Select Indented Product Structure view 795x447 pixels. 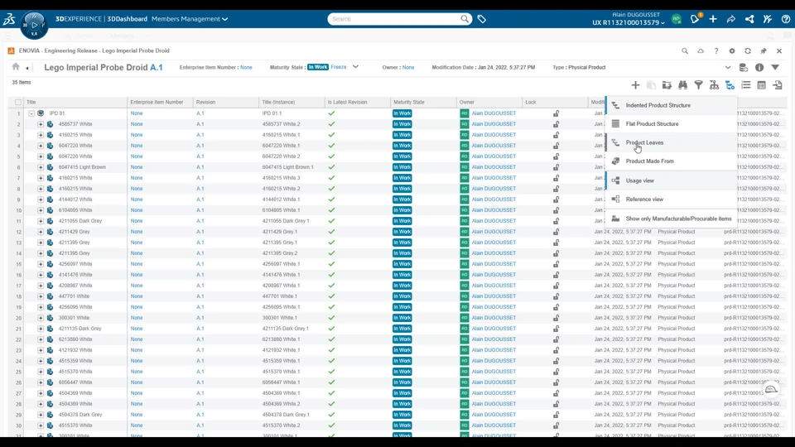672,105
